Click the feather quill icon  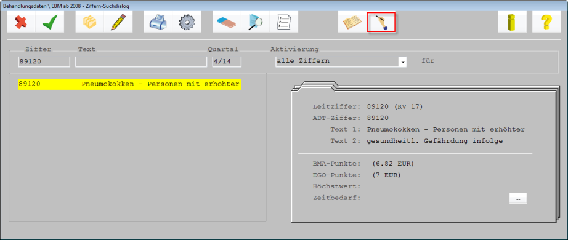tap(381, 22)
